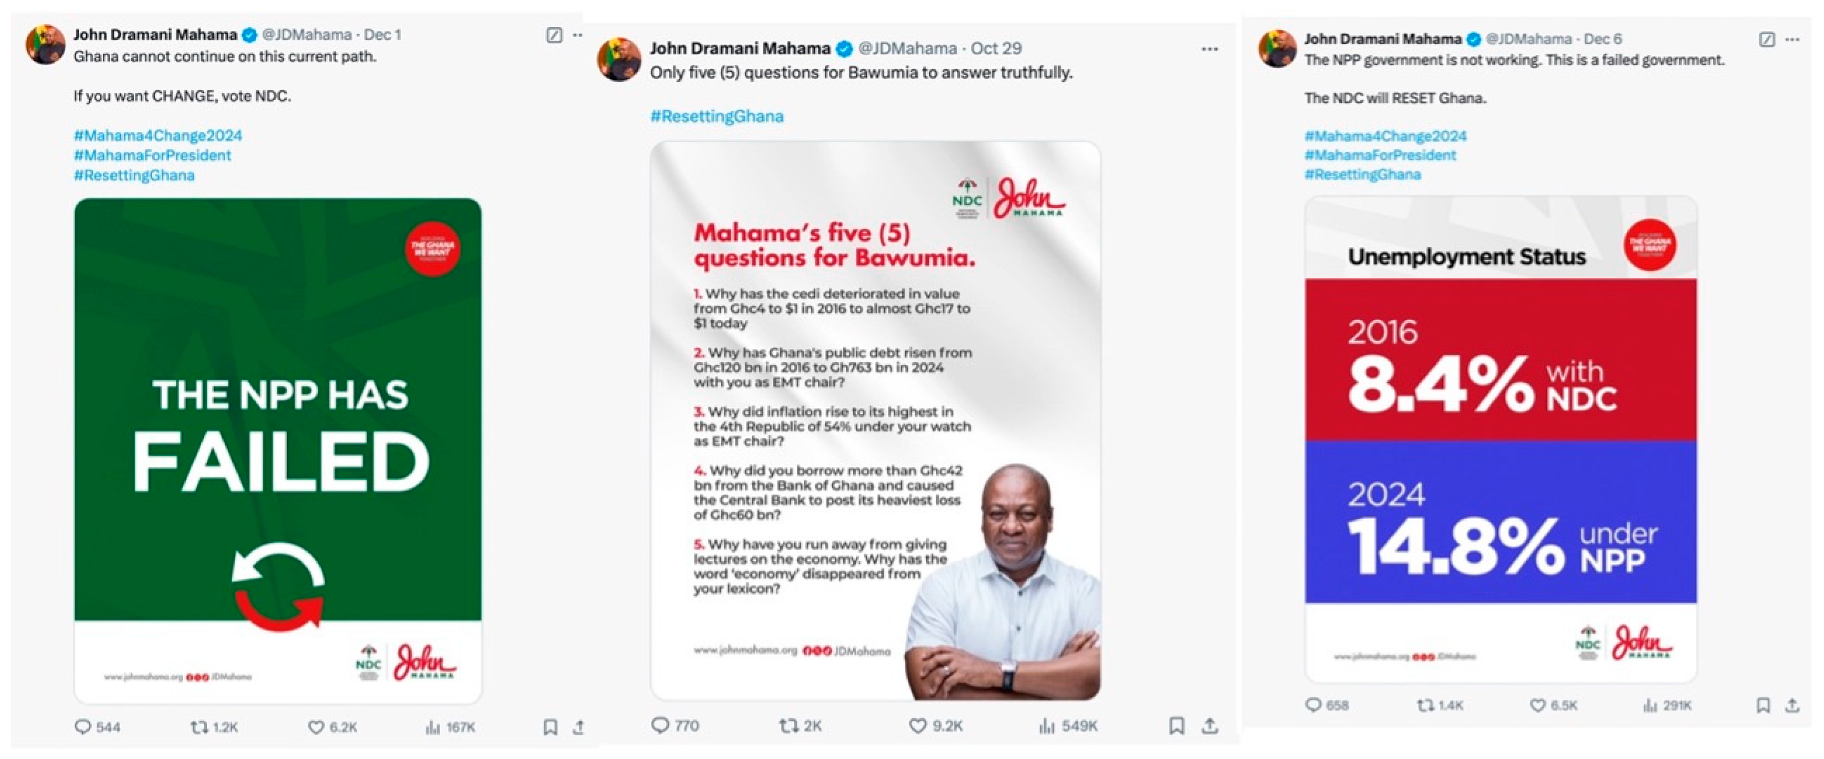Click the Grok icon on Dec 6 tweet

point(1766,40)
